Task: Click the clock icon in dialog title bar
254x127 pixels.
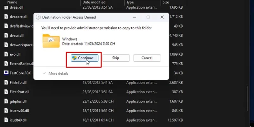Action: click(38, 17)
